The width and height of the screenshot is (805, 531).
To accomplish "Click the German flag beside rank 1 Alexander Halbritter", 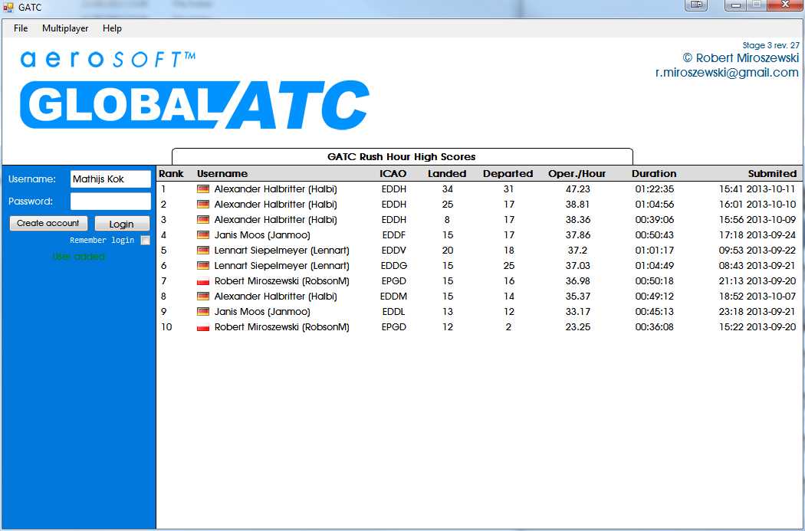I will [202, 189].
